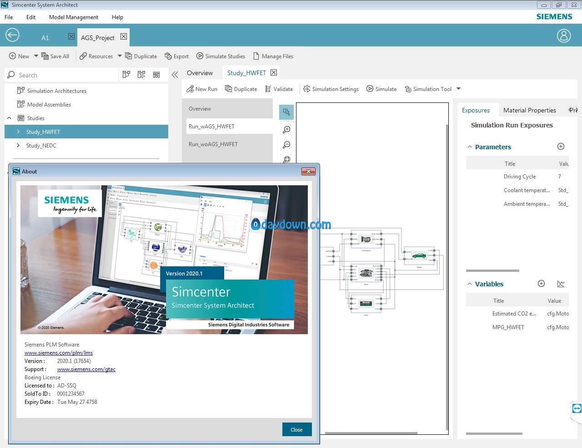Click Validate in the study toolbar
Screen dimensions: 582x448
pos(279,89)
